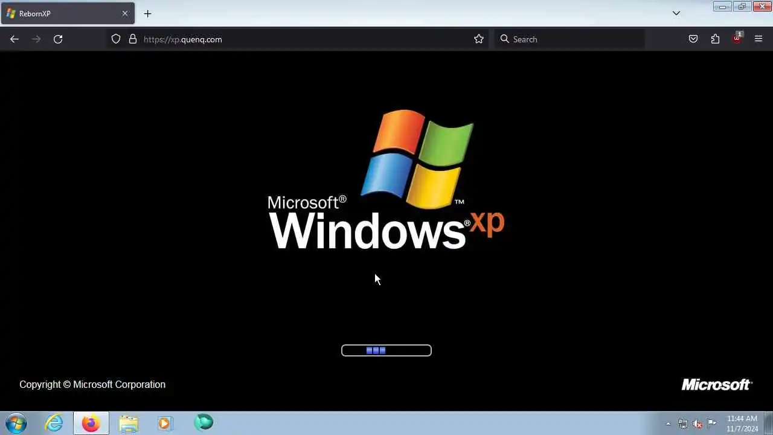
Task: Bookmark this page with the star icon
Action: click(x=479, y=39)
